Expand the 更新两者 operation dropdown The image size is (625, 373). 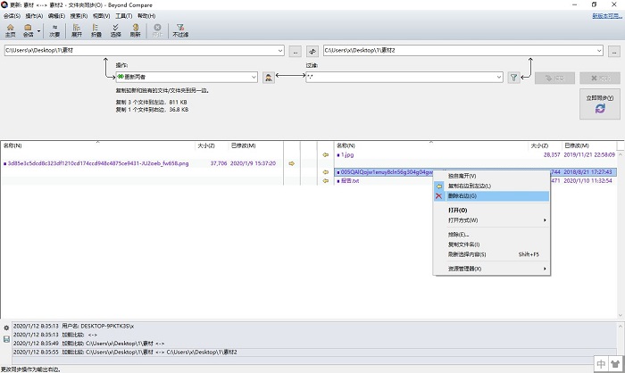254,78
